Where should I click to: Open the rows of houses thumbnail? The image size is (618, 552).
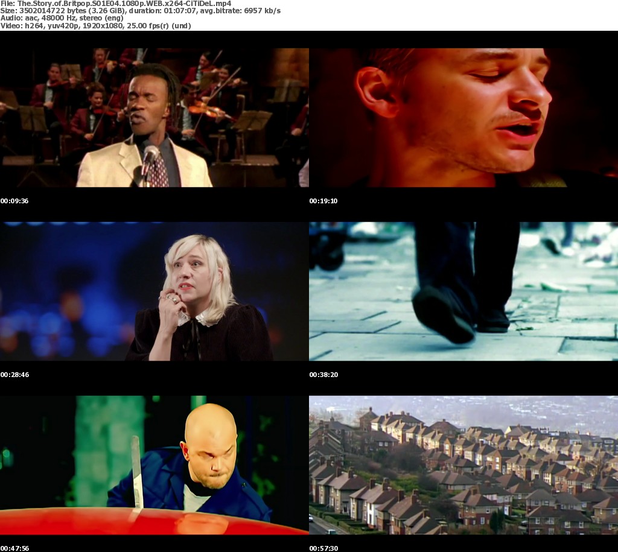tap(463, 465)
